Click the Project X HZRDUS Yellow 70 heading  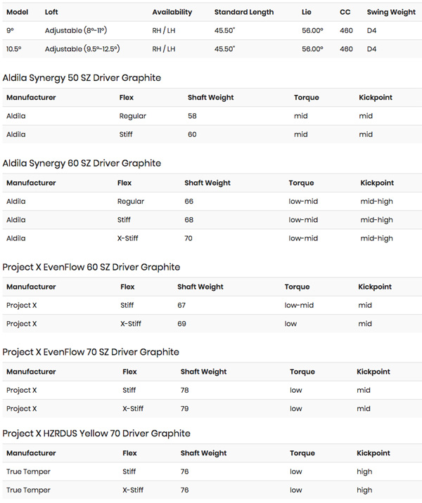click(x=96, y=433)
